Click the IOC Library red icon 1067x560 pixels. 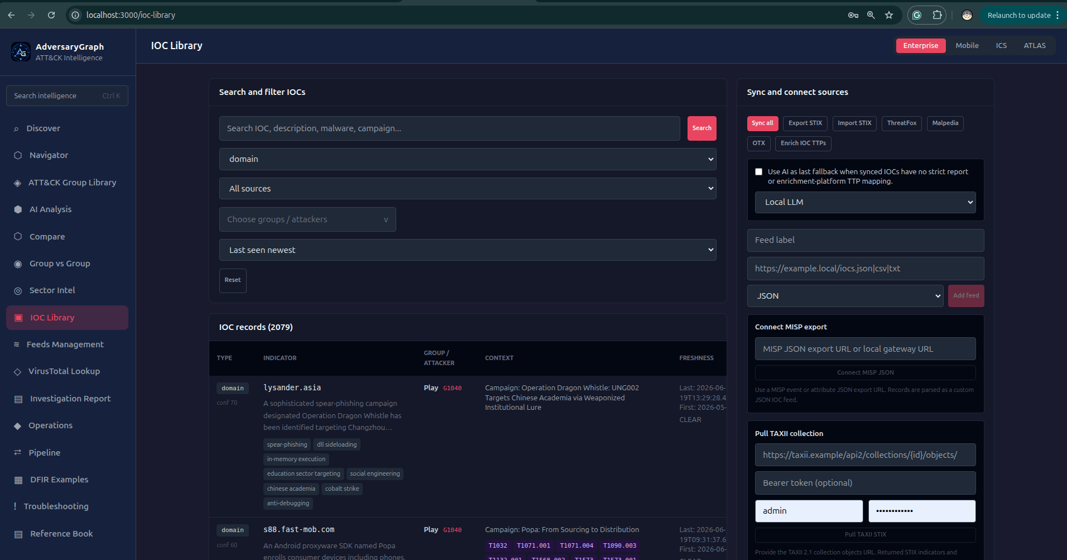pyautogui.click(x=18, y=318)
